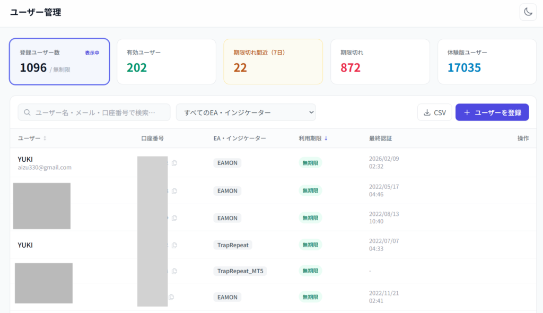This screenshot has width=543, height=313.
Task: Filter by 期限切れ間近（7日）card
Action: tap(273, 62)
